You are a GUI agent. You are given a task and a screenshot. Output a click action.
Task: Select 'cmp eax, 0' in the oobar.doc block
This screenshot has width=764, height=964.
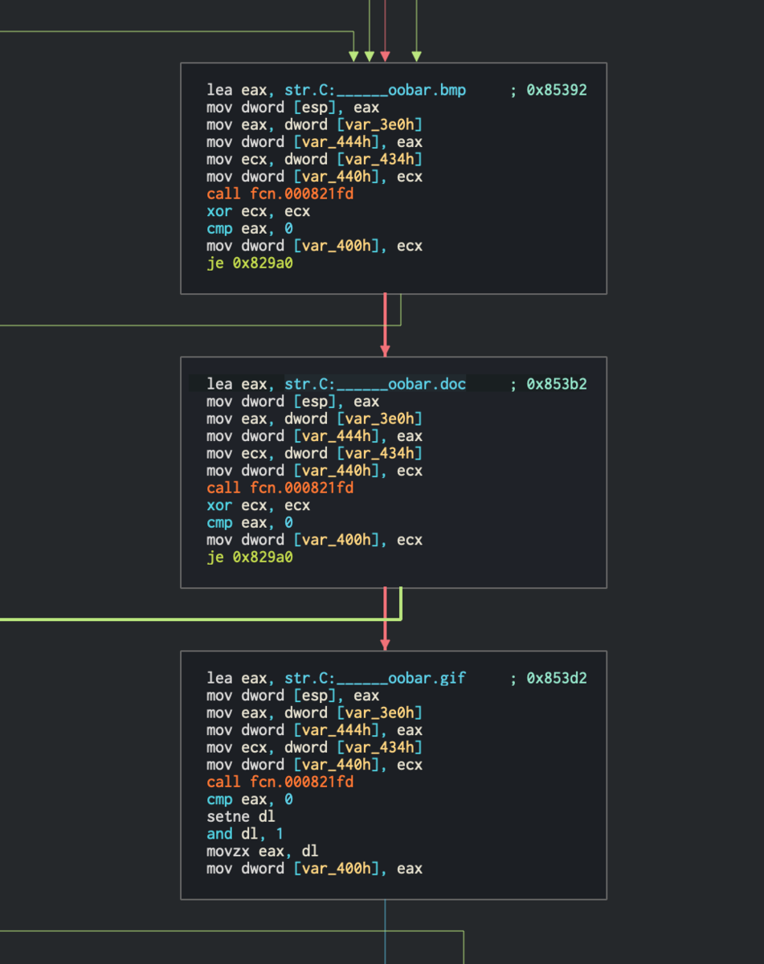pos(250,522)
